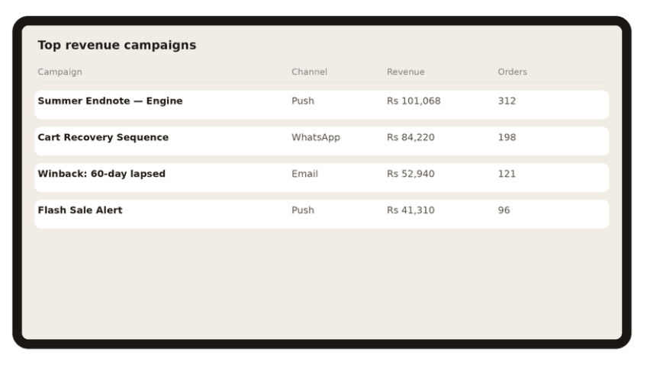Sort by the Channel column header

tap(309, 72)
